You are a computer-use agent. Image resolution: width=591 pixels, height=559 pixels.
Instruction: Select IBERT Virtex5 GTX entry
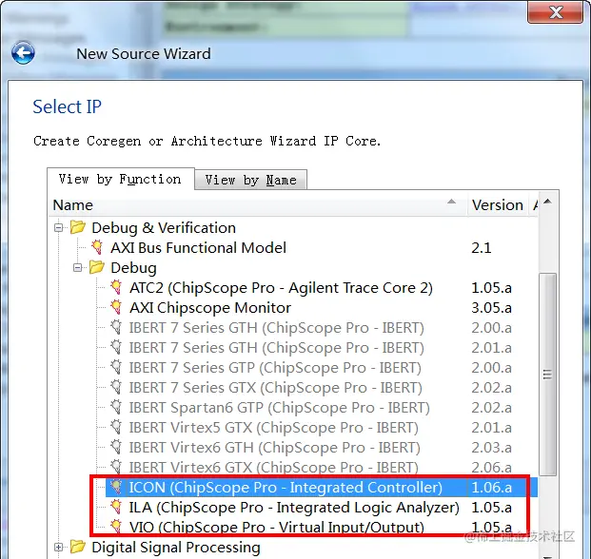[274, 427]
